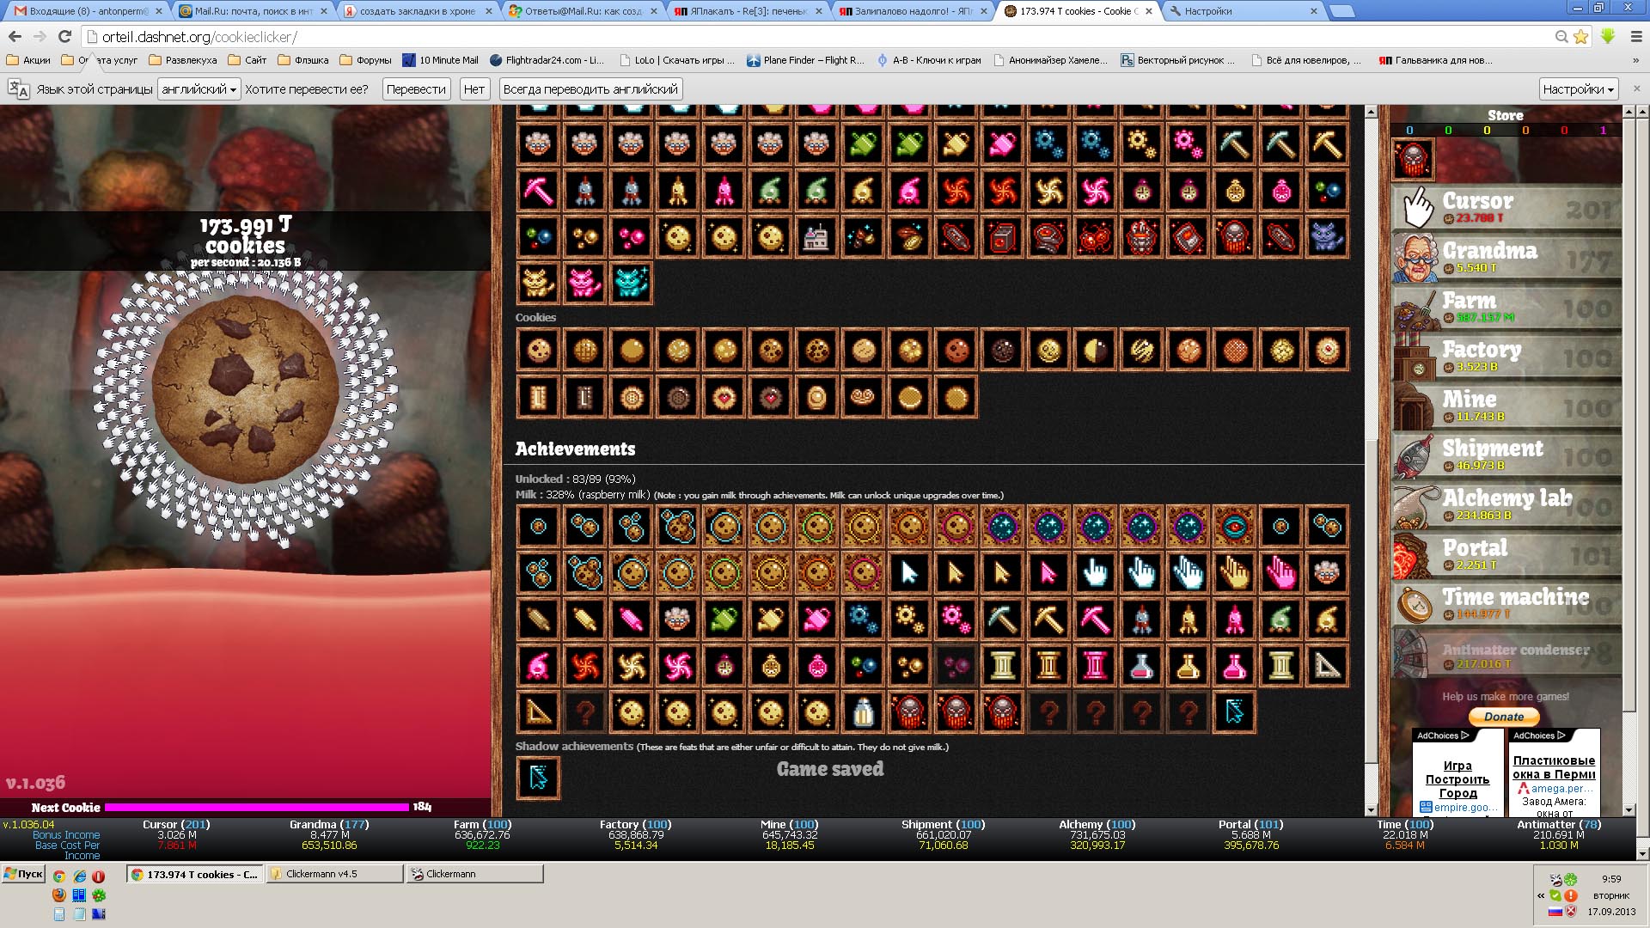The width and height of the screenshot is (1650, 928).
Task: Open the "Пластиковые окна в Перми" ad link
Action: pyautogui.click(x=1554, y=767)
